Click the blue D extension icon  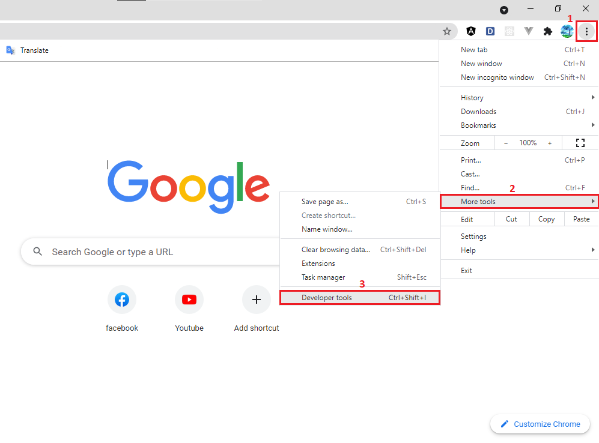(490, 31)
